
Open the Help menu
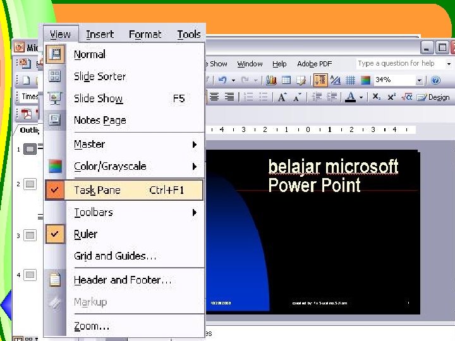[x=279, y=64]
